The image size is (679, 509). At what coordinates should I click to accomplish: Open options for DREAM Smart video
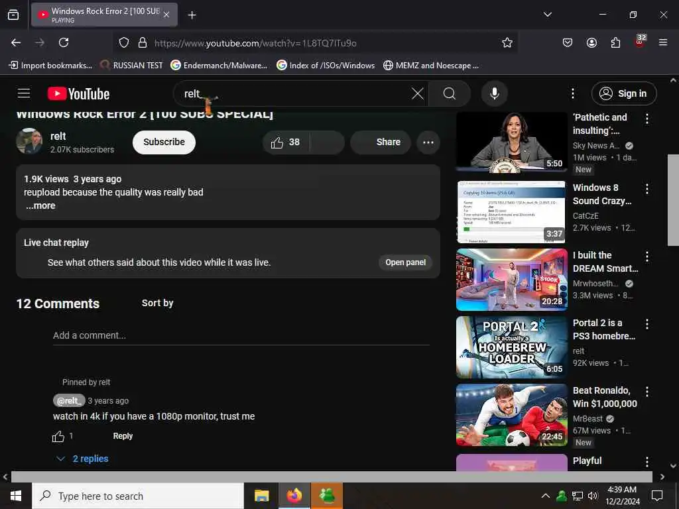tap(647, 256)
